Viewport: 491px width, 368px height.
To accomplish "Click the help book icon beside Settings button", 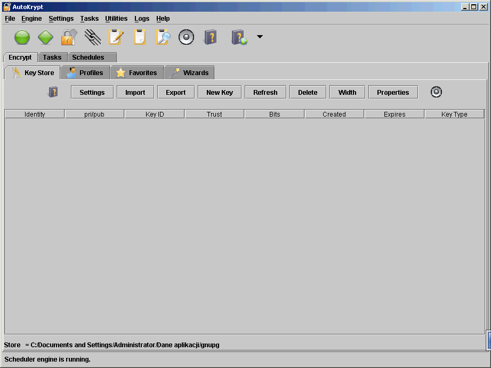I will click(x=53, y=92).
